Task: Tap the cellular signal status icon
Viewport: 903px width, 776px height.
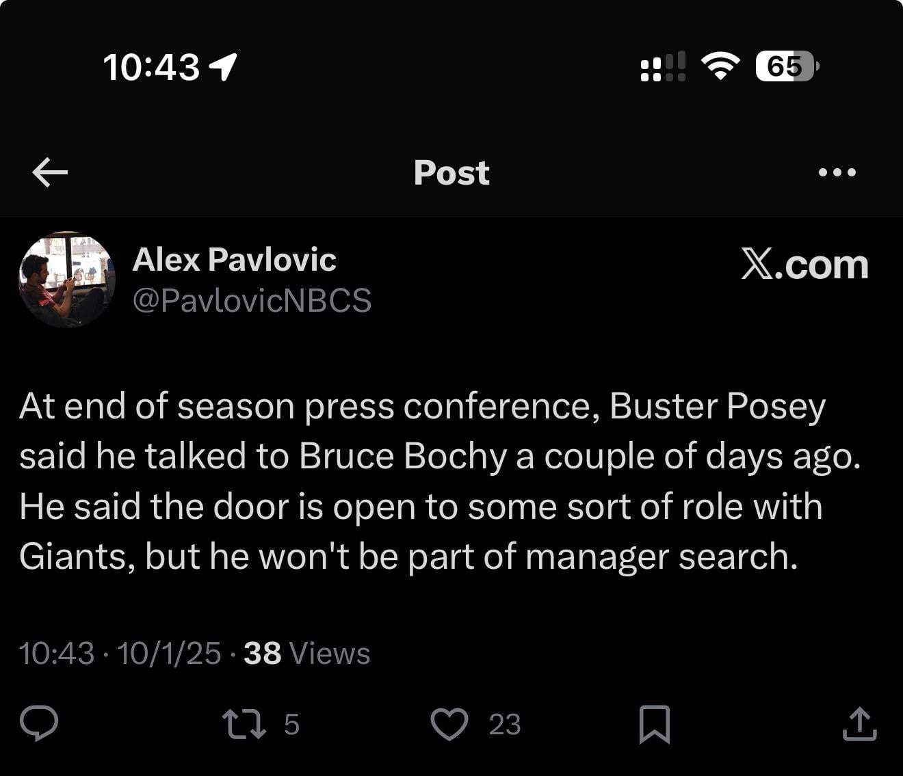Action: [663, 67]
